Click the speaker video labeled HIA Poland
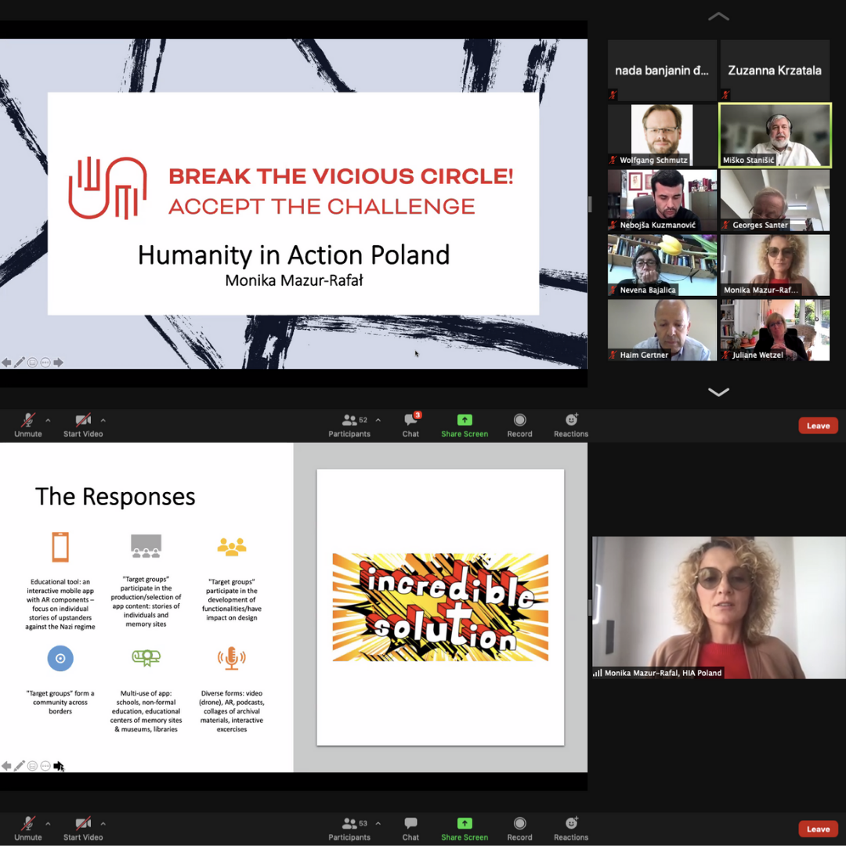 point(718,608)
